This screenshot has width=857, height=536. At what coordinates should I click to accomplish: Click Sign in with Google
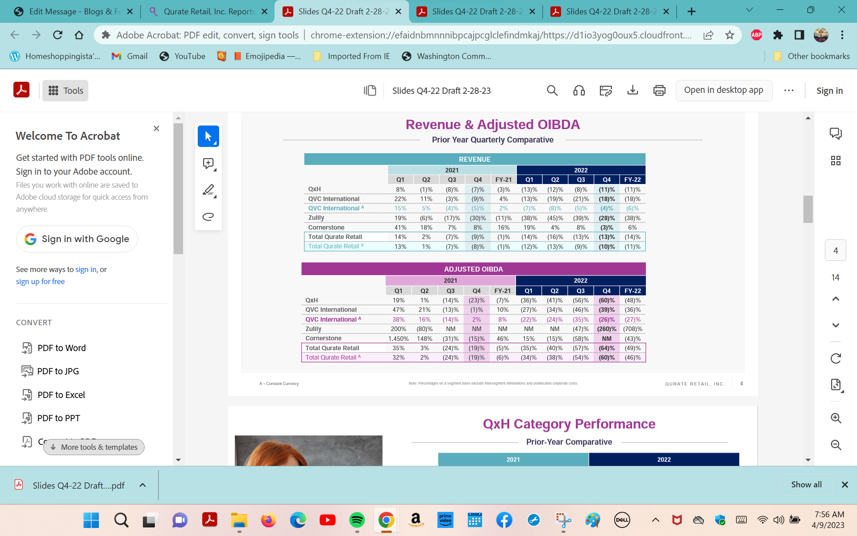tap(76, 239)
